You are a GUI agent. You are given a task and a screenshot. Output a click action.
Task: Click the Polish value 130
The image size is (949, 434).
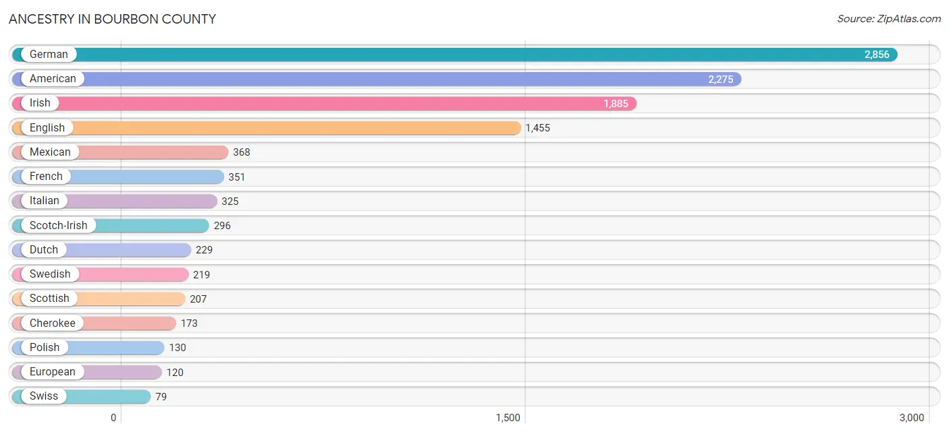point(178,348)
